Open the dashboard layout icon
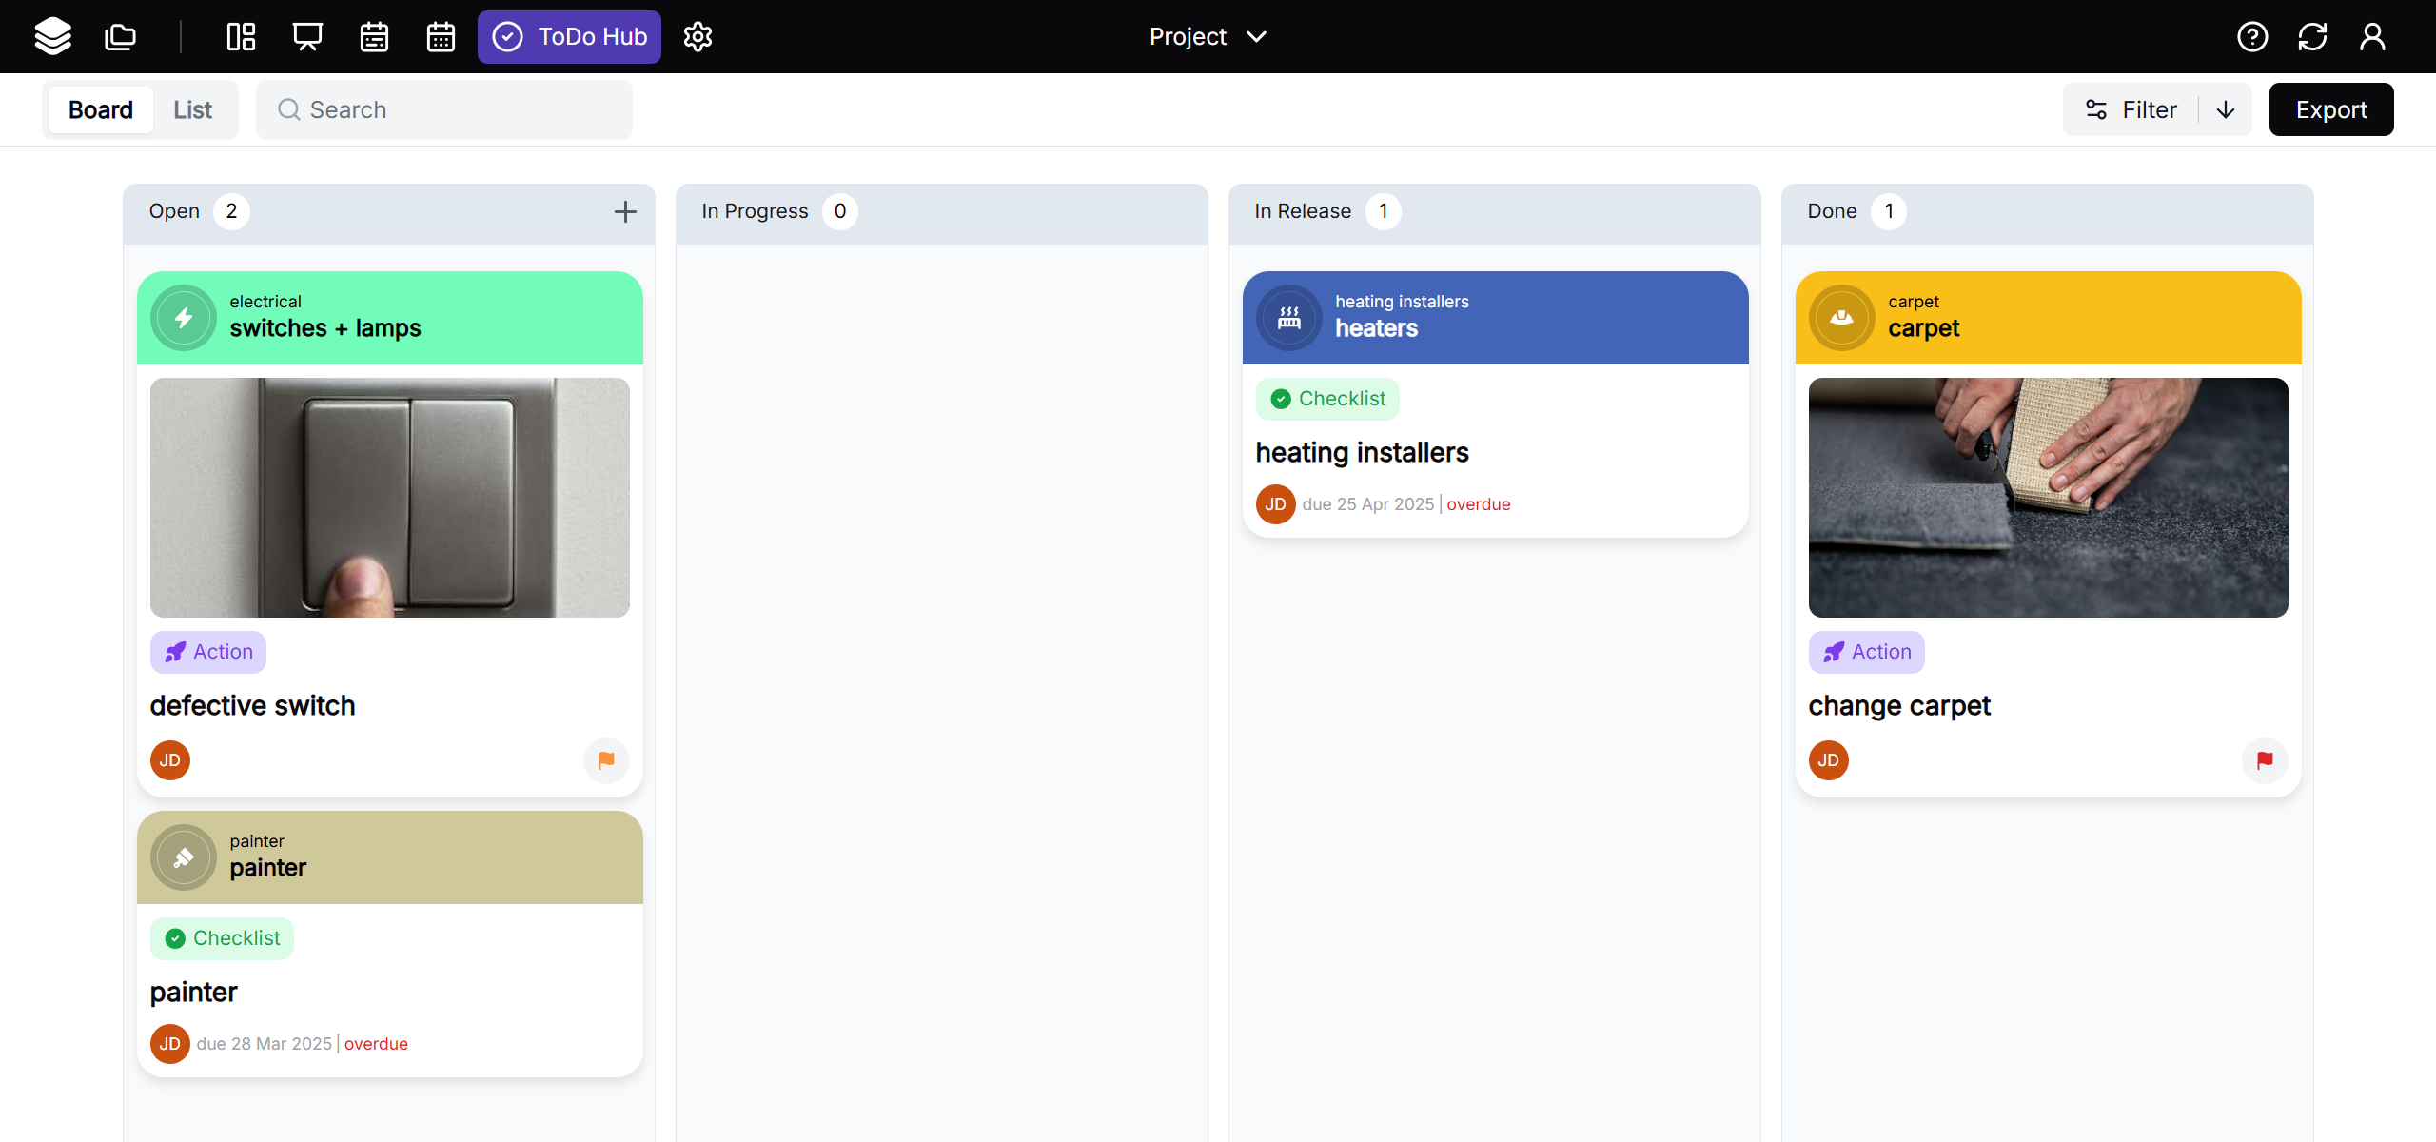 point(241,36)
